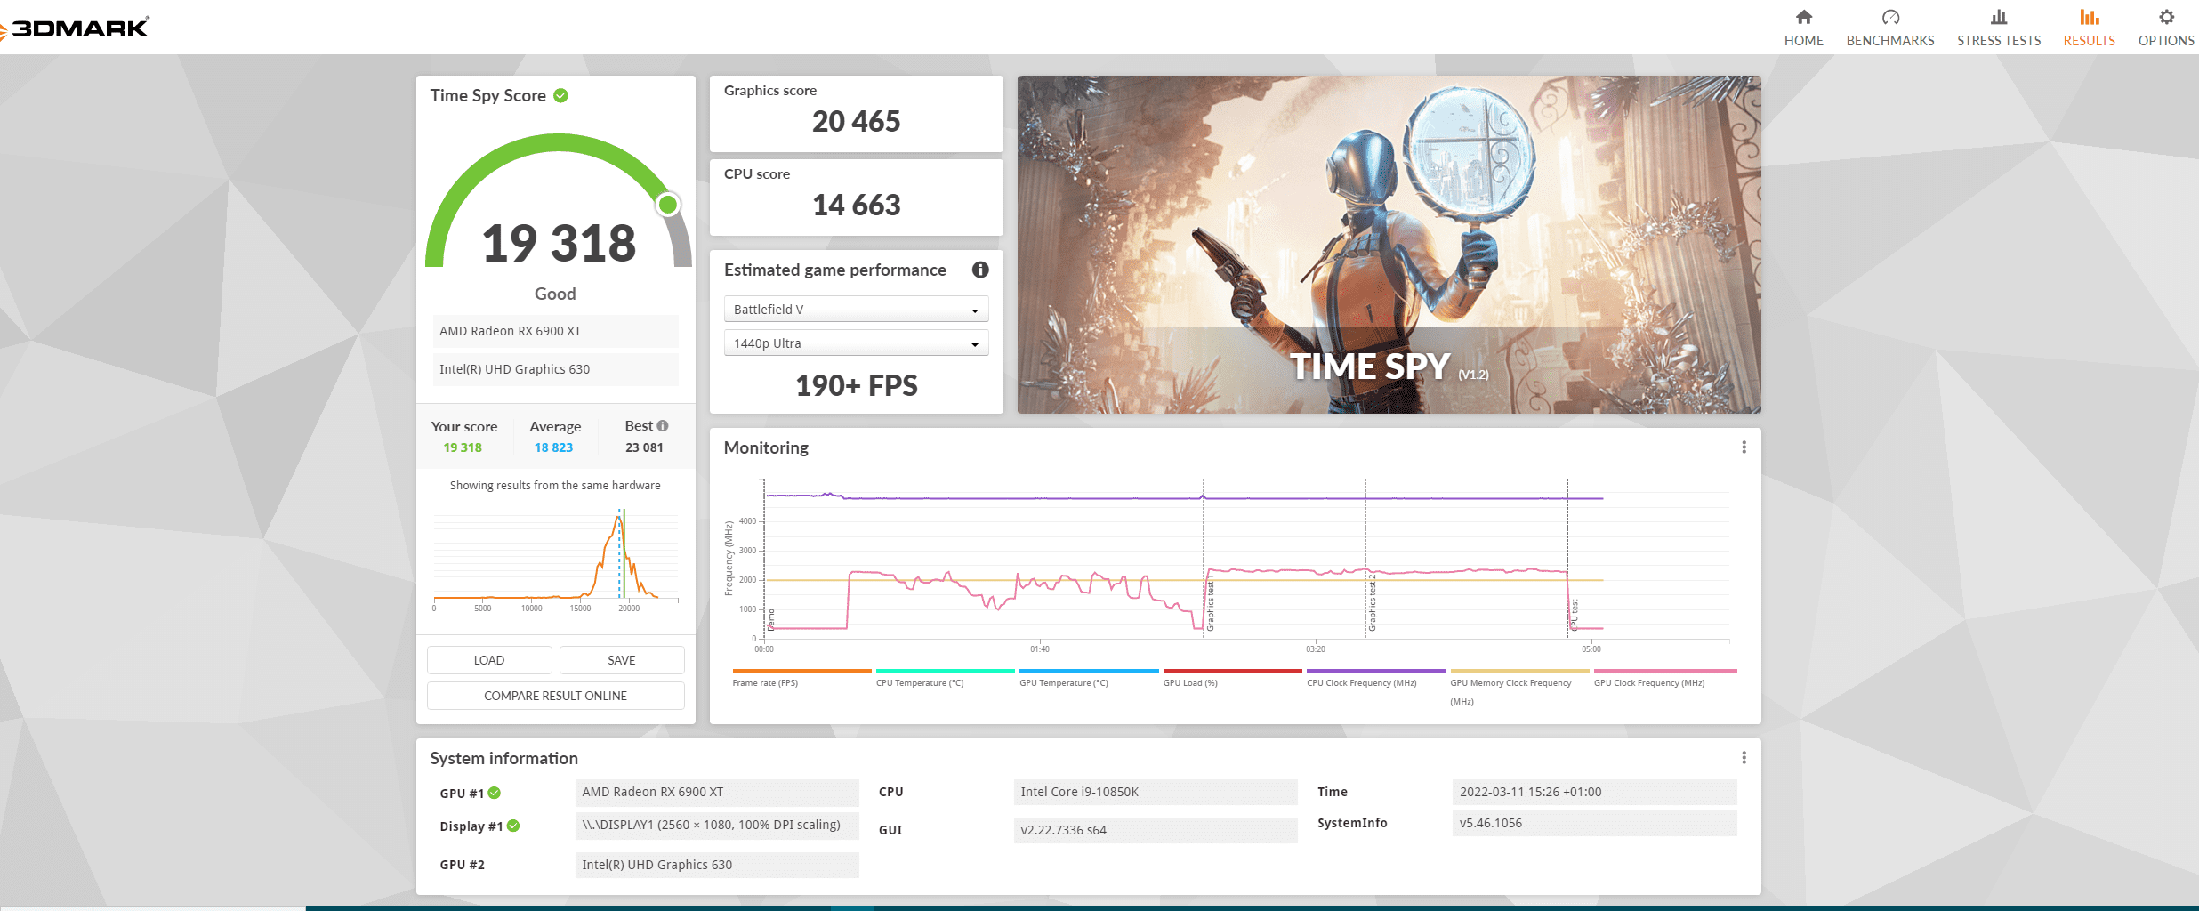Toggle the GPU Clock Frequency legend series
Viewport: 2199px width, 911px height.
point(1664,678)
